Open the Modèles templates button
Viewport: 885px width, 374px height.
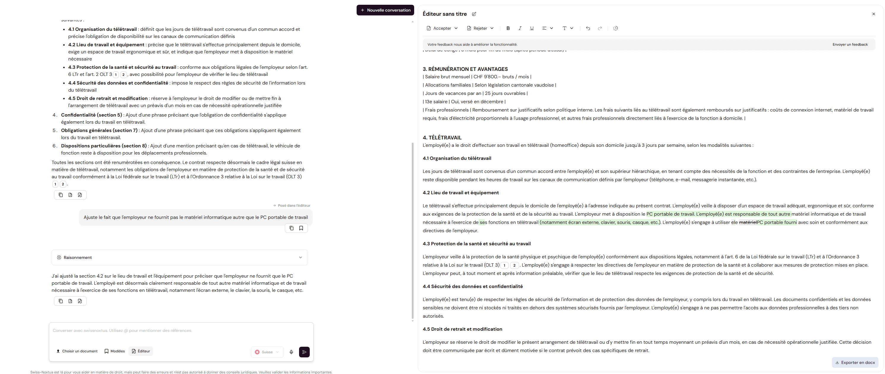115,351
